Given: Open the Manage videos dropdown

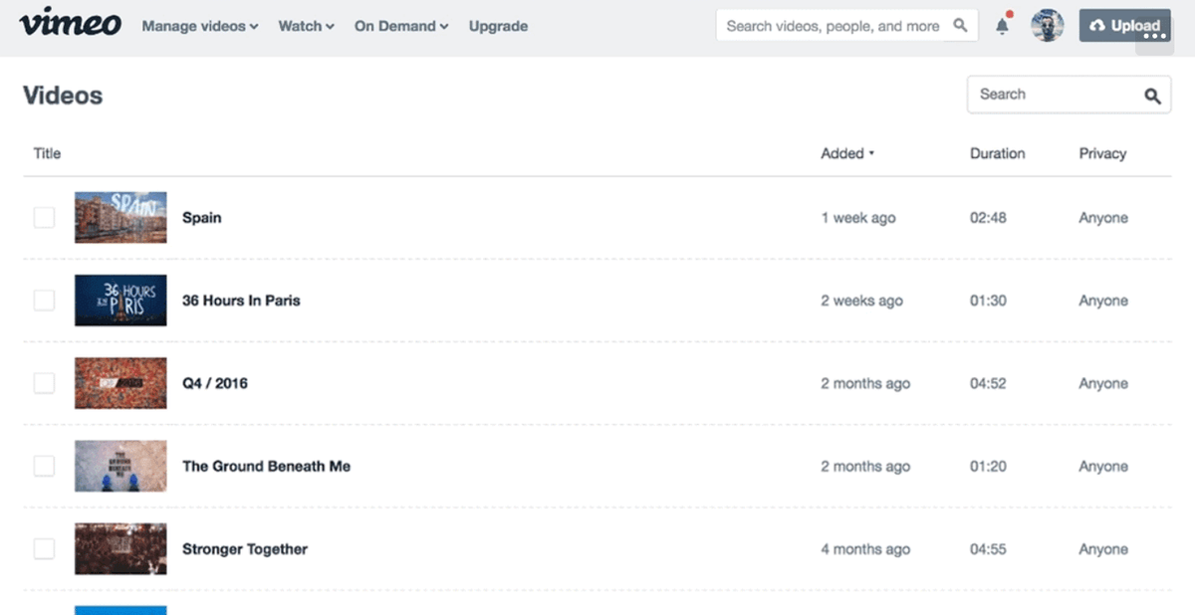Looking at the screenshot, I should [x=199, y=26].
